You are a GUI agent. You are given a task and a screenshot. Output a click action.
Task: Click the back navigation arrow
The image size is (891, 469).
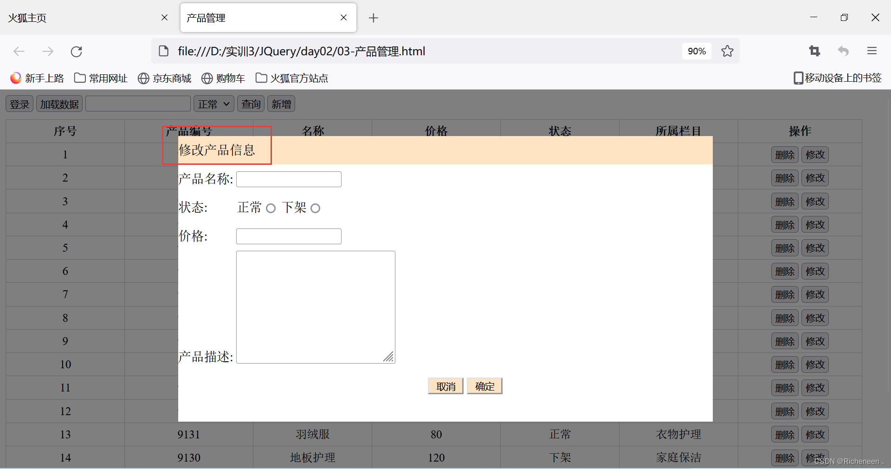coord(19,52)
